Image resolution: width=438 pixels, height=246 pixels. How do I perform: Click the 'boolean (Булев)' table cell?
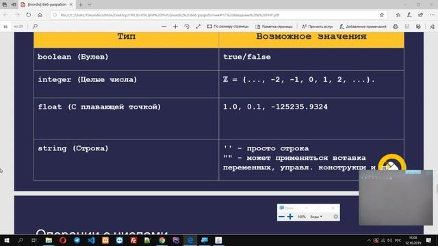point(126,59)
